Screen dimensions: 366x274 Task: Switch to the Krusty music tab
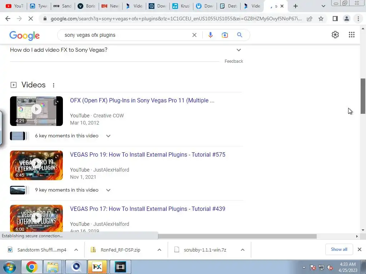(x=181, y=6)
